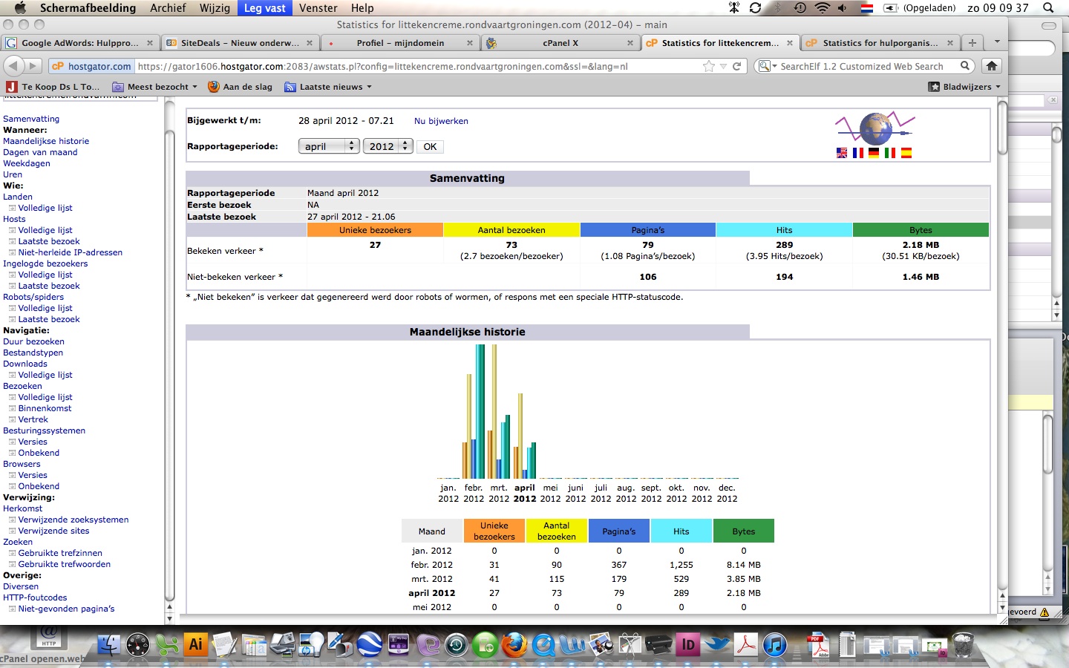Open a new tab with the plus button
Screen dimensions: 1069x668
(x=972, y=43)
